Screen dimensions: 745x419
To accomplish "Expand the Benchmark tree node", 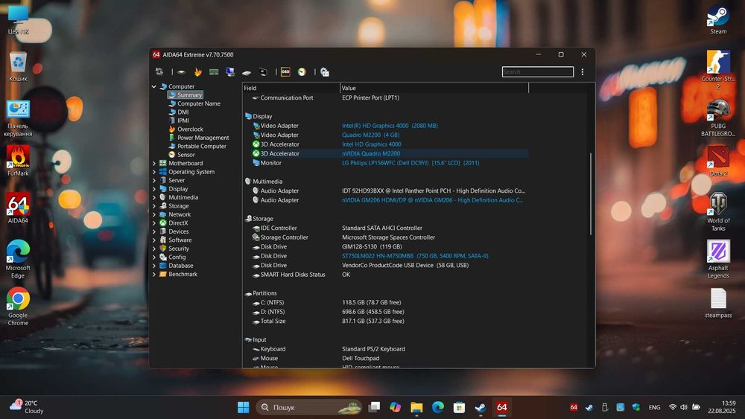I will click(x=154, y=275).
